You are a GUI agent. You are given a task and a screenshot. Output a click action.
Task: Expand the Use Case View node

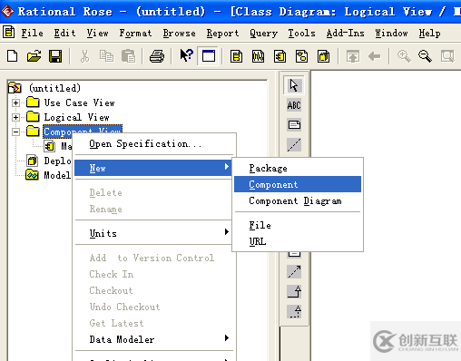click(x=16, y=102)
